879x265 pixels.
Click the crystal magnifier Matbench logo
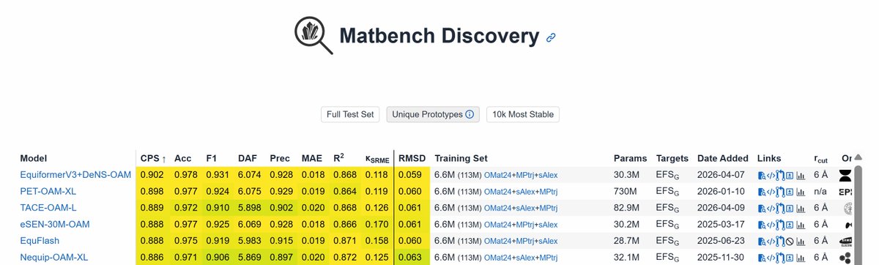(x=313, y=35)
